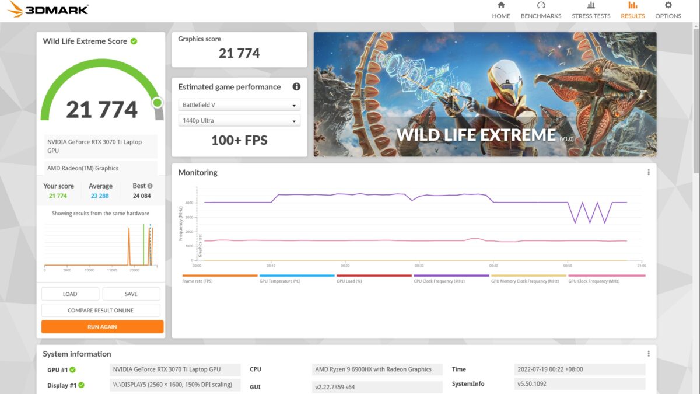Open Monitoring panel three-dot menu
The image size is (700, 394).
click(x=648, y=172)
